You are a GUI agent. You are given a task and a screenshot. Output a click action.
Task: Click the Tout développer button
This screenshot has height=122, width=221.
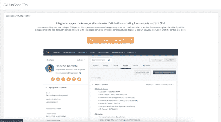click(157, 60)
